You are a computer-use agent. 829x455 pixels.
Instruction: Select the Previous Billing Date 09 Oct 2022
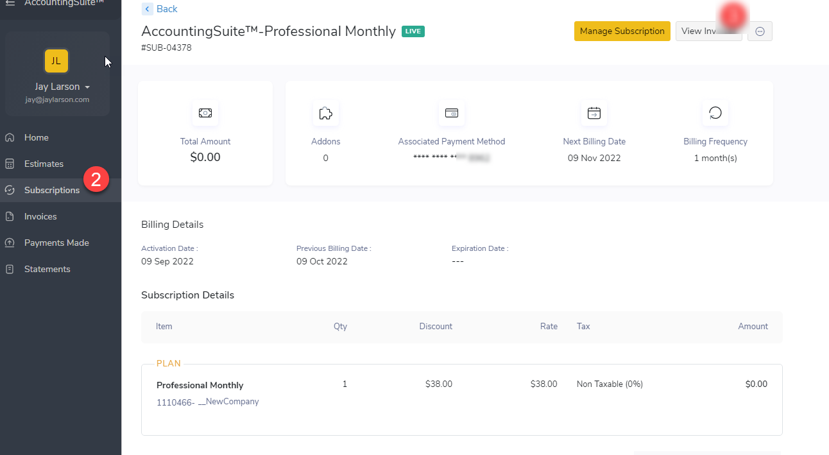[x=322, y=261]
